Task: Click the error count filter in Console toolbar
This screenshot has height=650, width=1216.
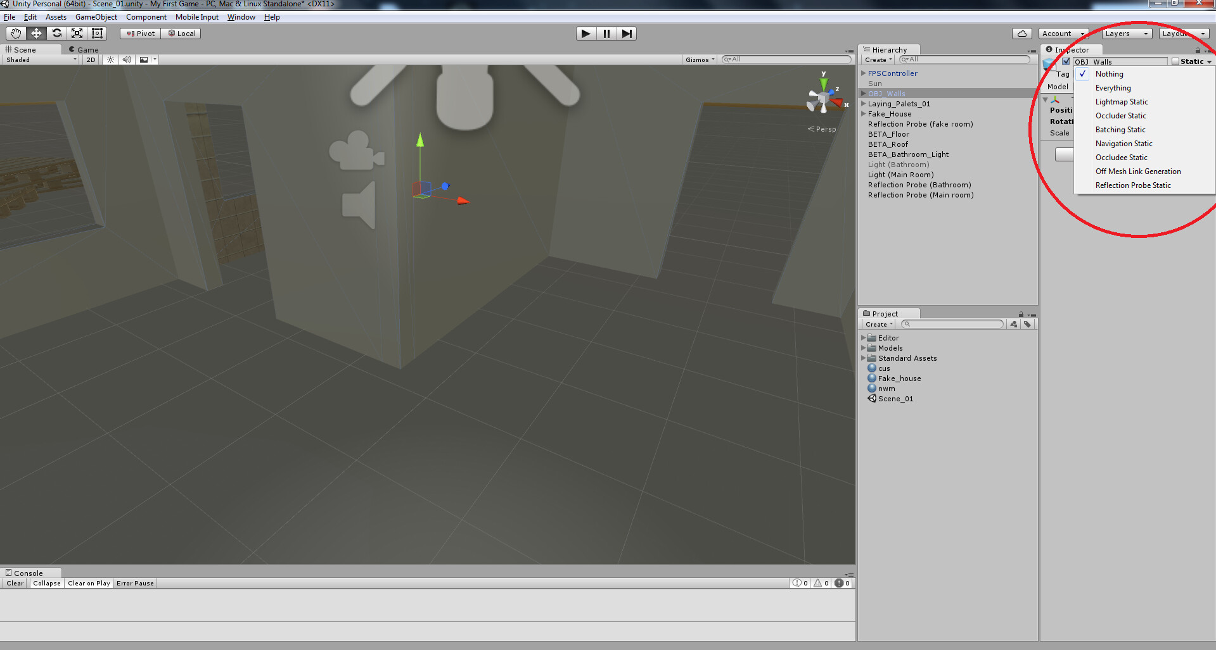Action: [842, 583]
